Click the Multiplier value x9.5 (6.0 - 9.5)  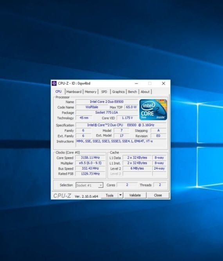[x=90, y=163]
